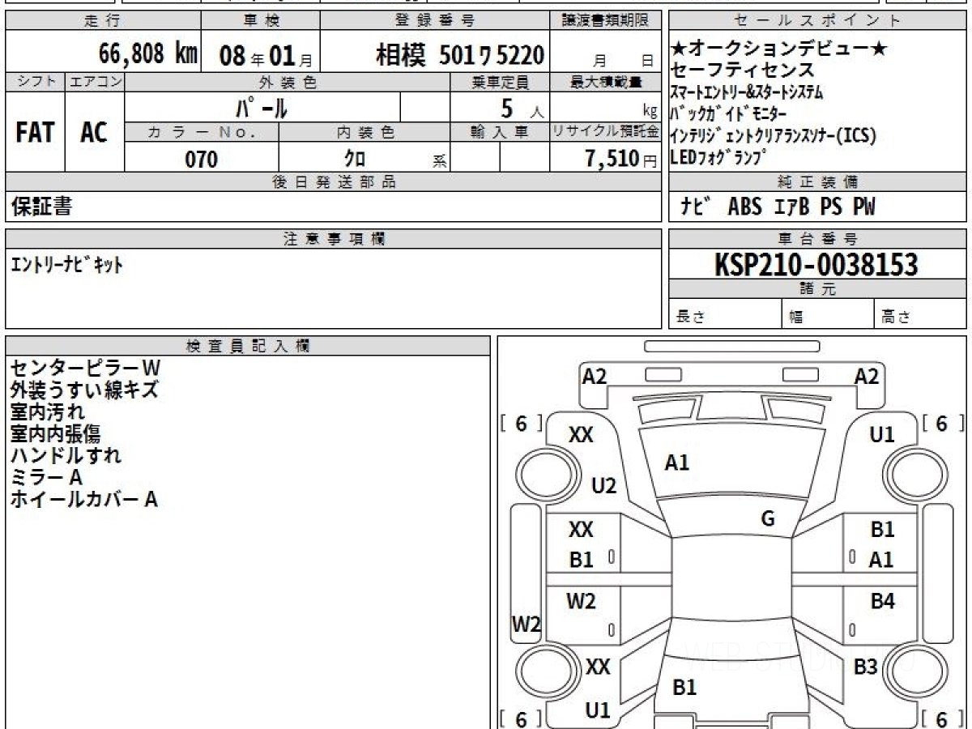972x729 pixels.
Task: Click inspector note センターピラーW
Action: click(x=85, y=369)
